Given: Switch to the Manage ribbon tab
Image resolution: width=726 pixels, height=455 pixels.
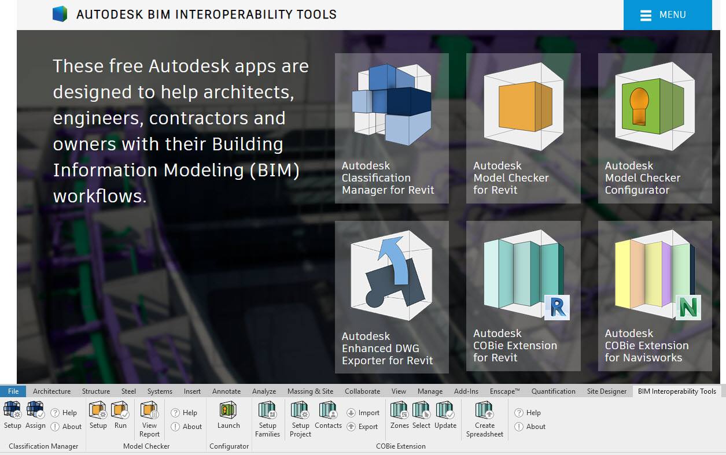Looking at the screenshot, I should coord(430,391).
